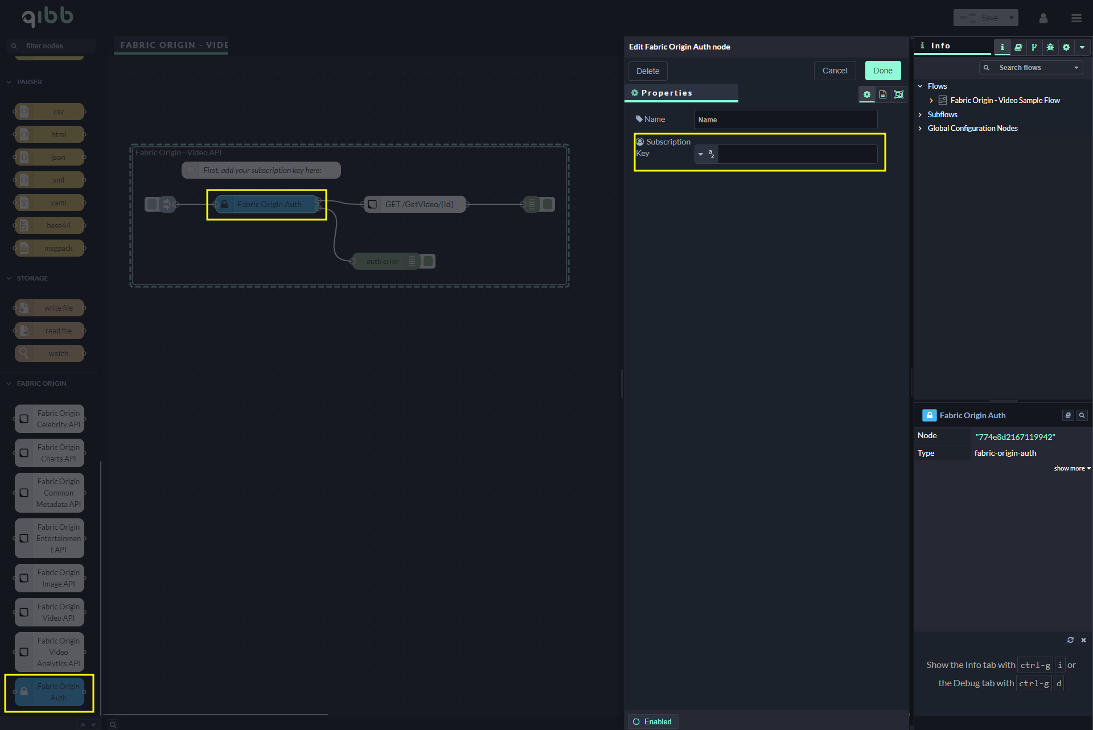The image size is (1093, 730).
Task: Click the Cancel button
Action: 835,71
